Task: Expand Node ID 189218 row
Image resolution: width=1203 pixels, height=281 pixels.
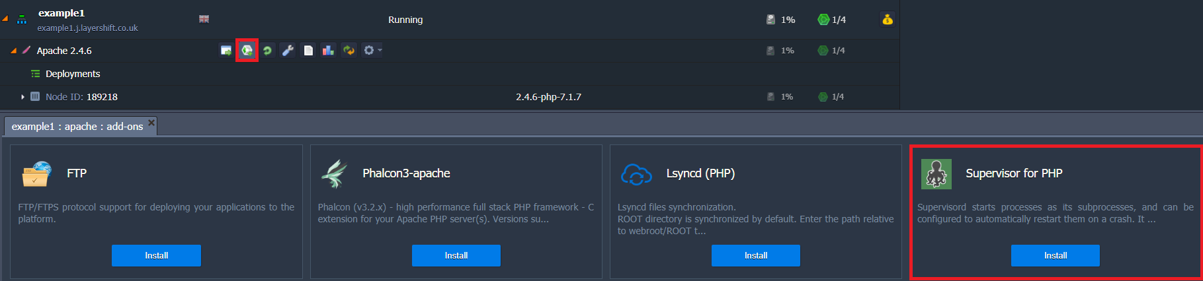Action: [x=22, y=97]
